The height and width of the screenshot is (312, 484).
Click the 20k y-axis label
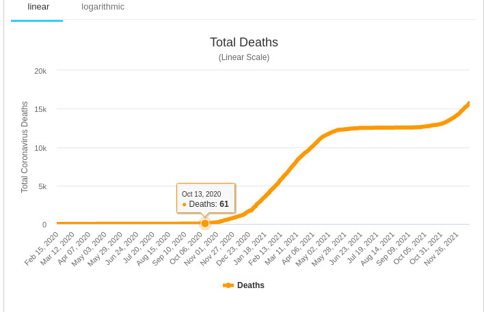[x=40, y=71]
